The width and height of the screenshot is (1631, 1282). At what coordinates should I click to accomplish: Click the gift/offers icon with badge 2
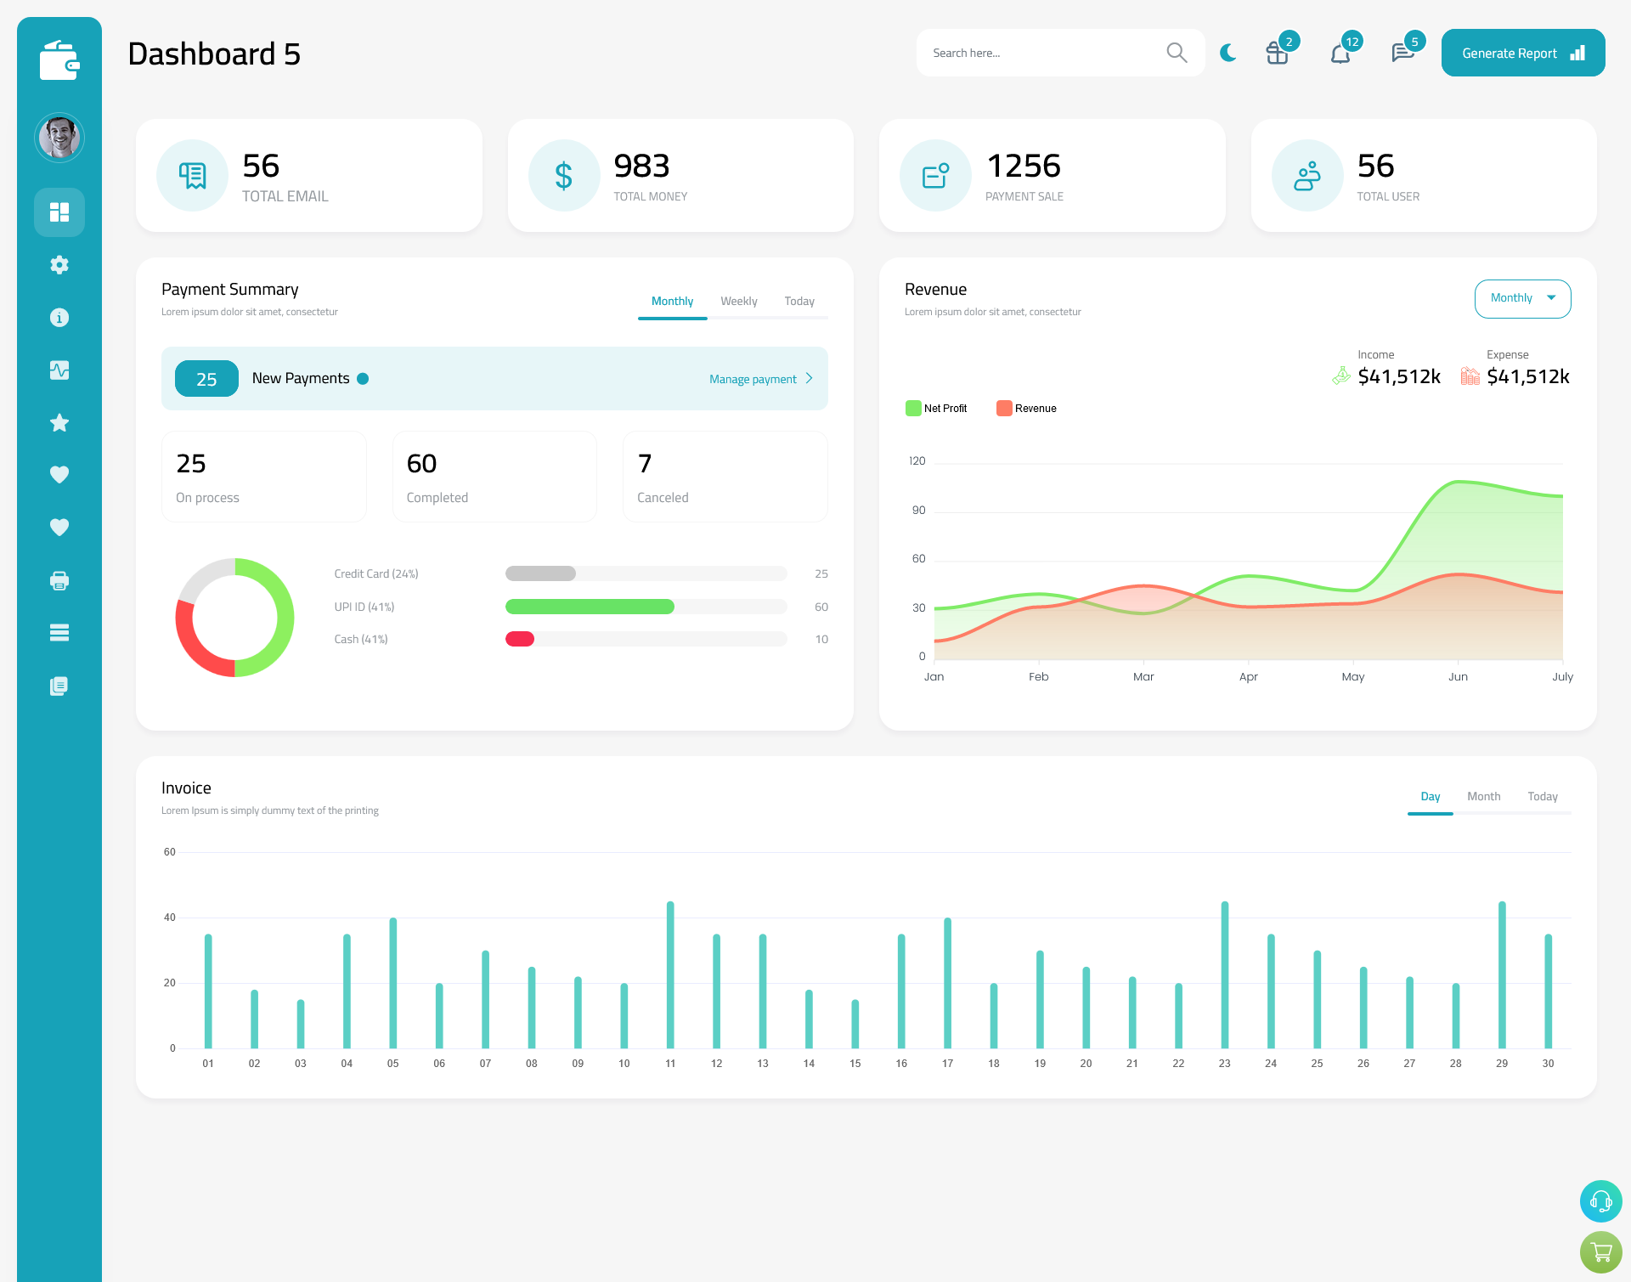(x=1278, y=53)
